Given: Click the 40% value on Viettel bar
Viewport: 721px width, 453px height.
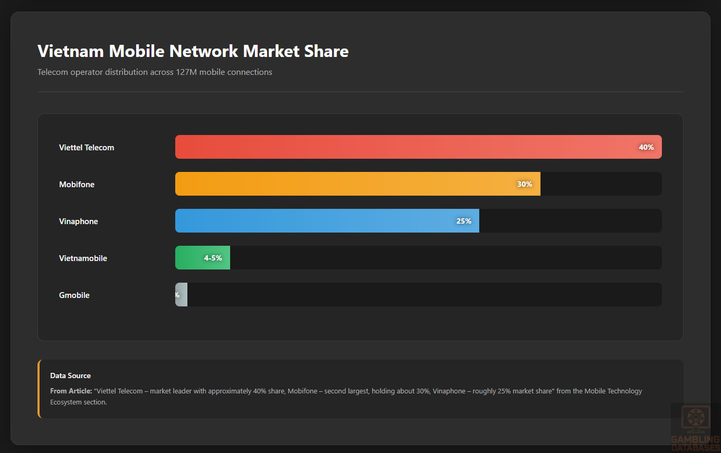Looking at the screenshot, I should click(646, 148).
